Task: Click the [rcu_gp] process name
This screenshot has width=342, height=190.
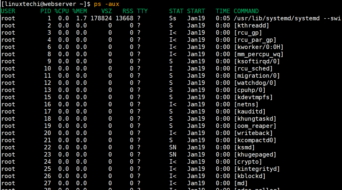Action: [x=248, y=33]
